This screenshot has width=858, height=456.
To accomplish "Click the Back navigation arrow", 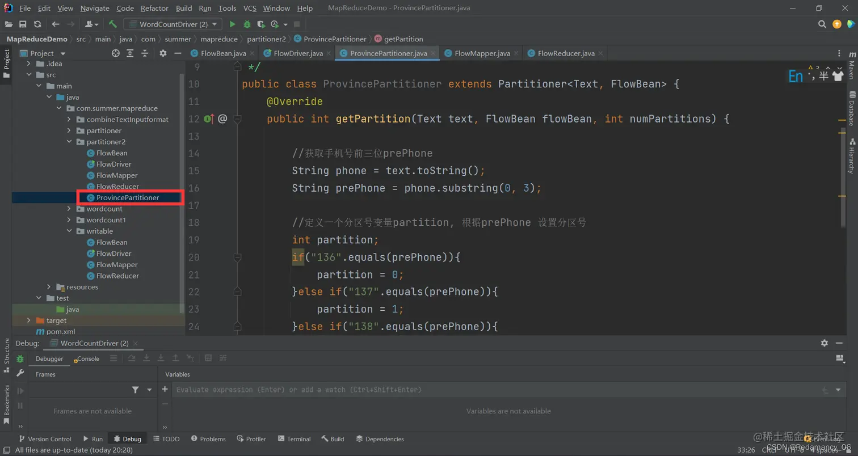I will point(56,24).
